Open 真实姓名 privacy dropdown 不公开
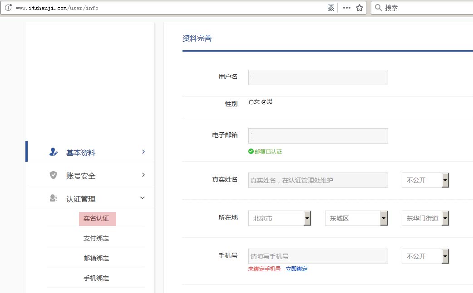473x293 pixels. [445, 180]
